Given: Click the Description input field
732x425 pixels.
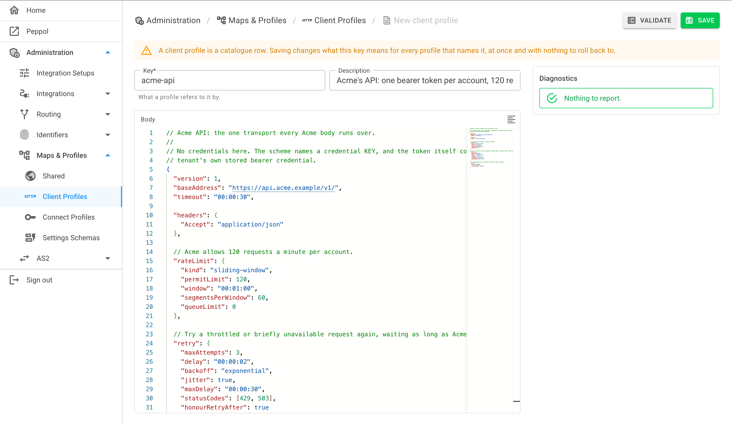Looking at the screenshot, I should tap(425, 81).
